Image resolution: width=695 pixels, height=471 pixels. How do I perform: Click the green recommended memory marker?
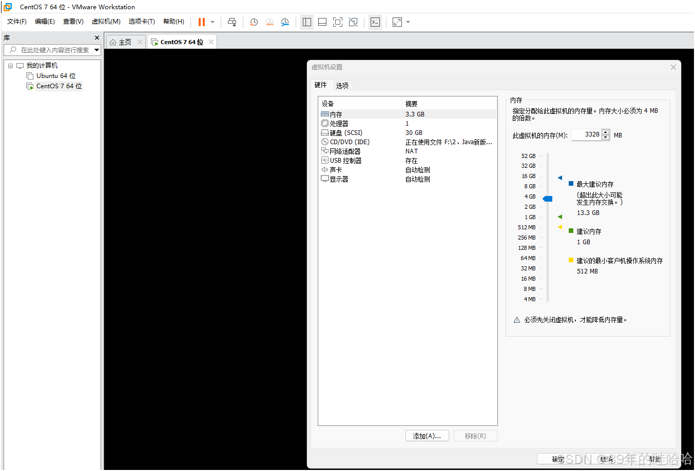pyautogui.click(x=560, y=217)
